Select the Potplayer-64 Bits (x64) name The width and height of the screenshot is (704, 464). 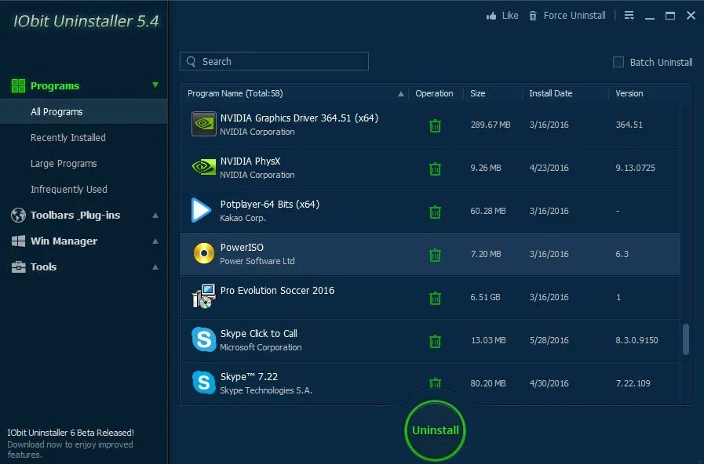269,205
